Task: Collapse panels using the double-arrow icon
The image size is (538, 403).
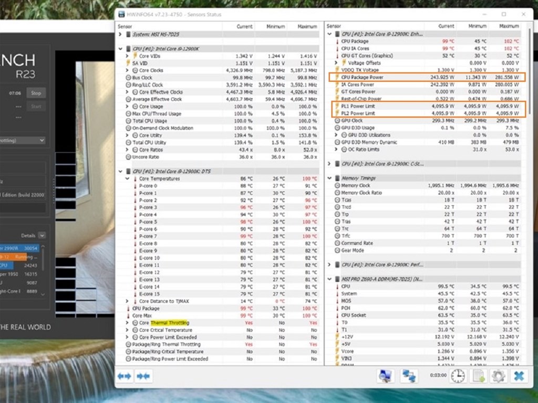Action: (143, 376)
